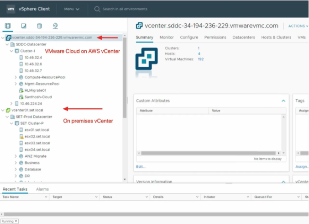Open the Menu dropdown
The image size is (309, 224).
(x=72, y=9)
